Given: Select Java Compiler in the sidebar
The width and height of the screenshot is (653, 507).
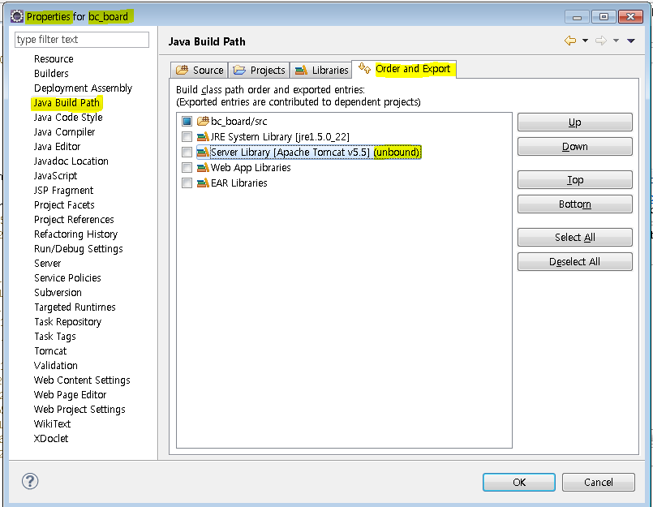Looking at the screenshot, I should point(64,132).
